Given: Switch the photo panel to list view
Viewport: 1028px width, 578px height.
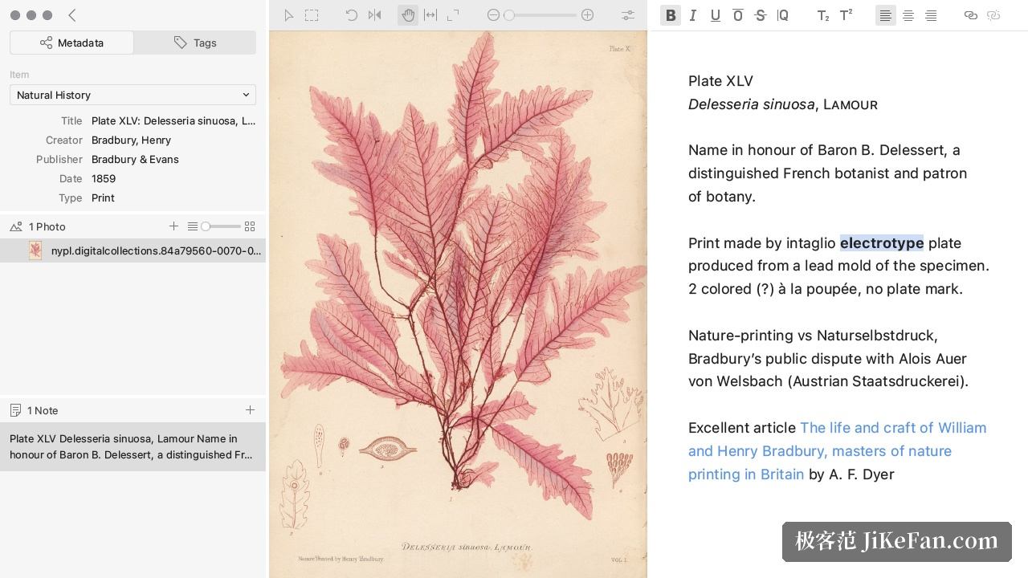Looking at the screenshot, I should 193,226.
